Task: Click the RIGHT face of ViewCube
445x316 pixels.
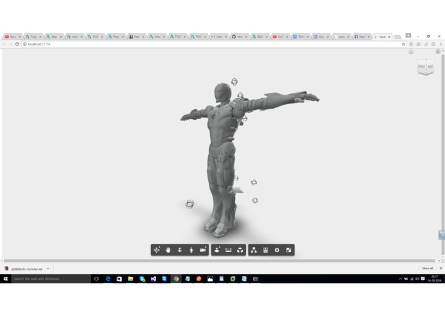Action: 430,67
